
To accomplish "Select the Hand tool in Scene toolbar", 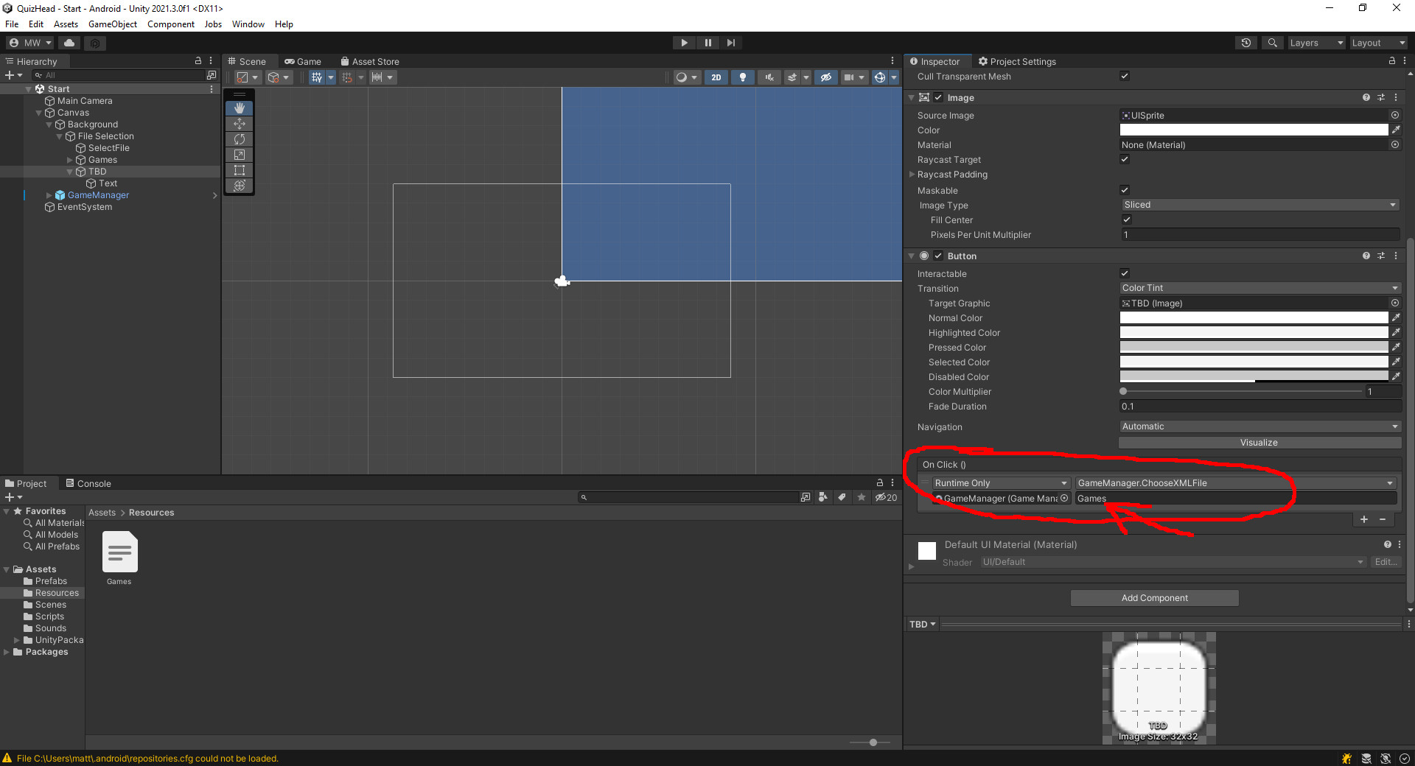I will (240, 108).
